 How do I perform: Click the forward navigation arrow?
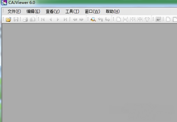click(81, 19)
